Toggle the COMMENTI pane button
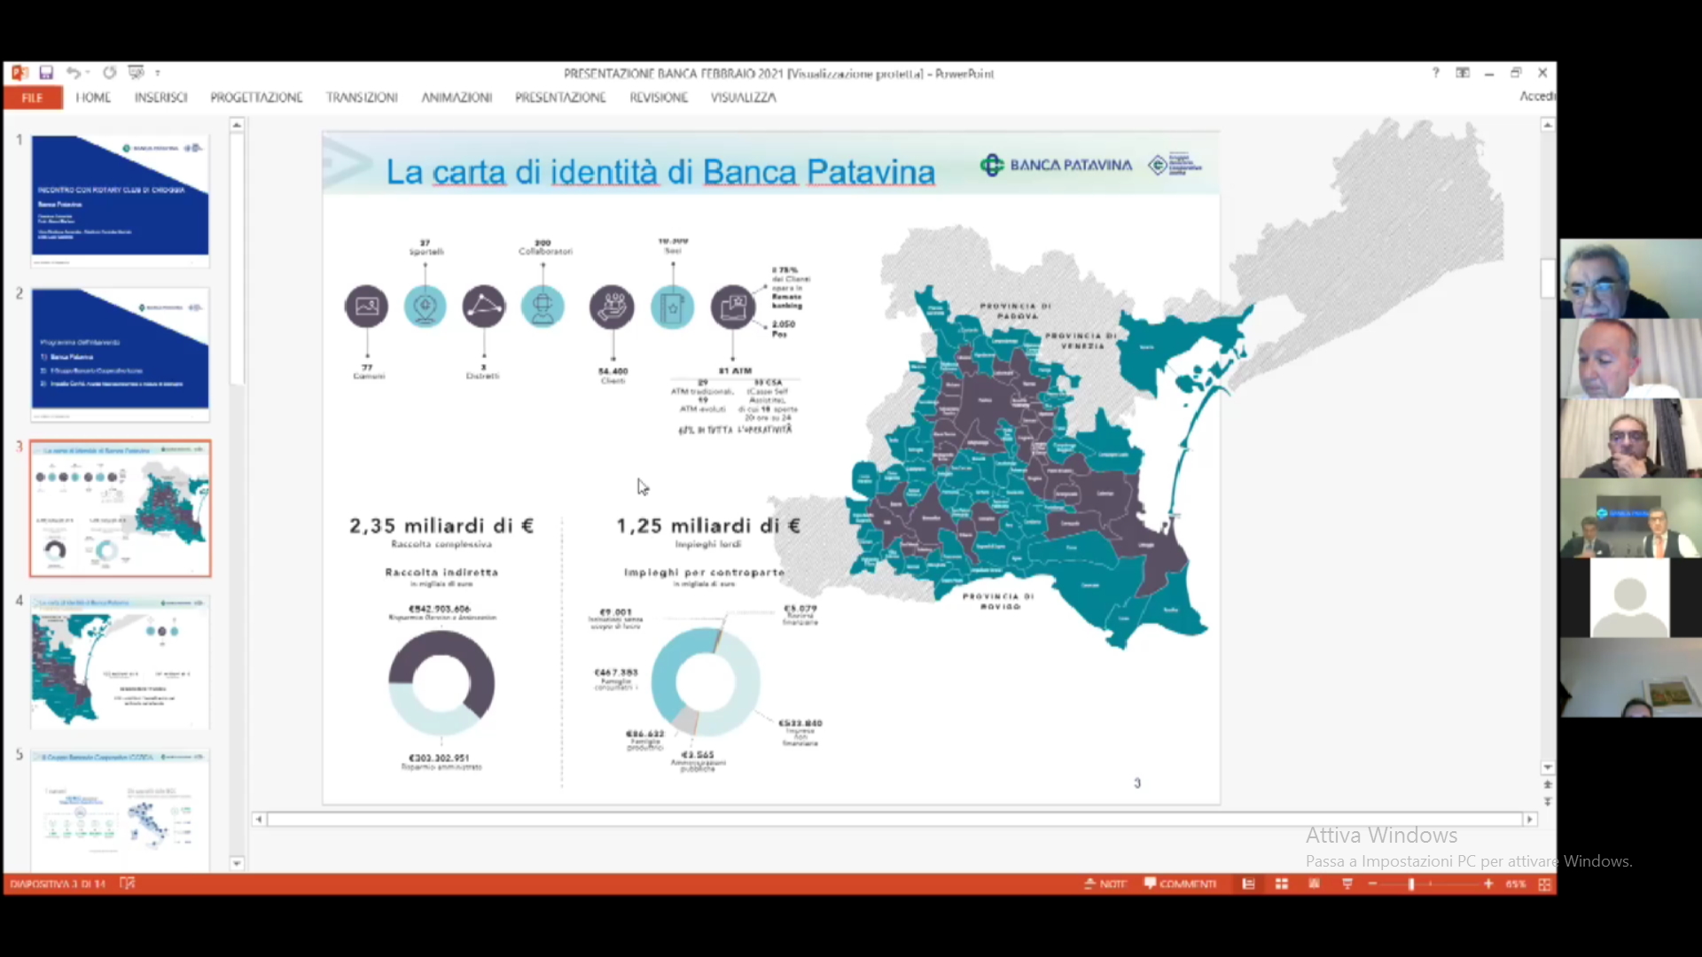1702x957 pixels. tap(1180, 884)
